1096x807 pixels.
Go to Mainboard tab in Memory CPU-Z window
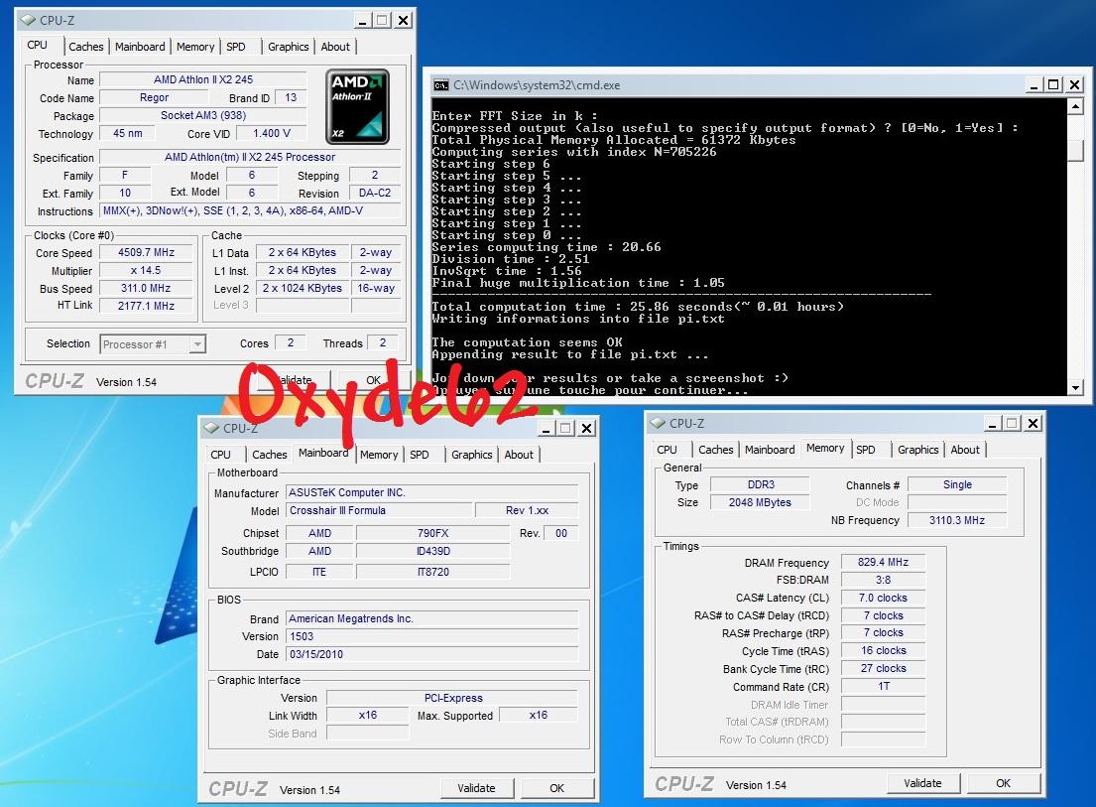coord(770,450)
